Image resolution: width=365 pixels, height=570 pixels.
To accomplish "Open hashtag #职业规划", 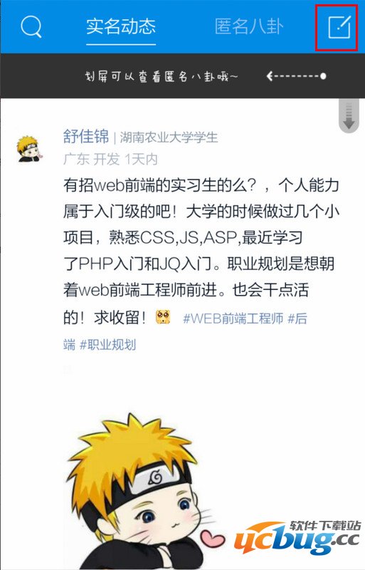I will click(x=108, y=345).
